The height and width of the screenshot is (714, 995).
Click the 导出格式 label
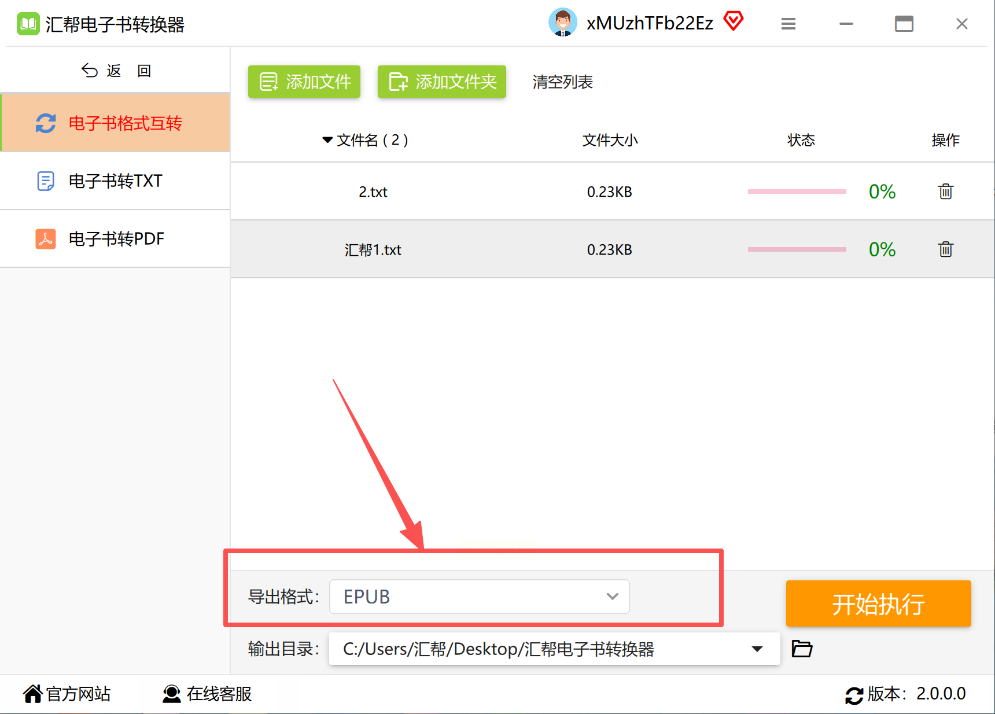[x=283, y=597]
